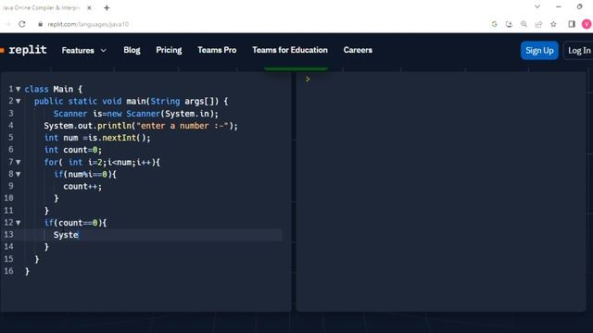Viewport: 593px width, 333px height.
Task: Collapse the if block fold arrow on line 8
Action: pyautogui.click(x=19, y=175)
